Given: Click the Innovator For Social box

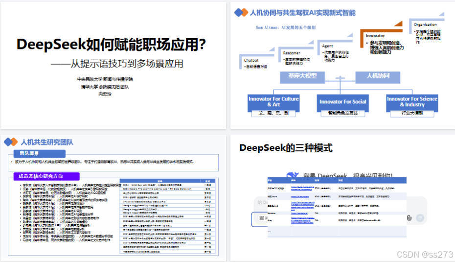Looking at the screenshot, I should pos(342,102).
